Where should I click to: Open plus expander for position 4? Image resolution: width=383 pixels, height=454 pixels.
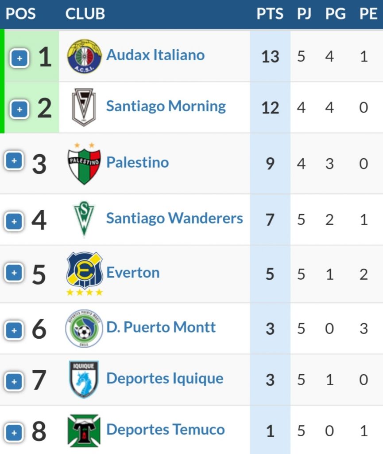click(x=14, y=222)
